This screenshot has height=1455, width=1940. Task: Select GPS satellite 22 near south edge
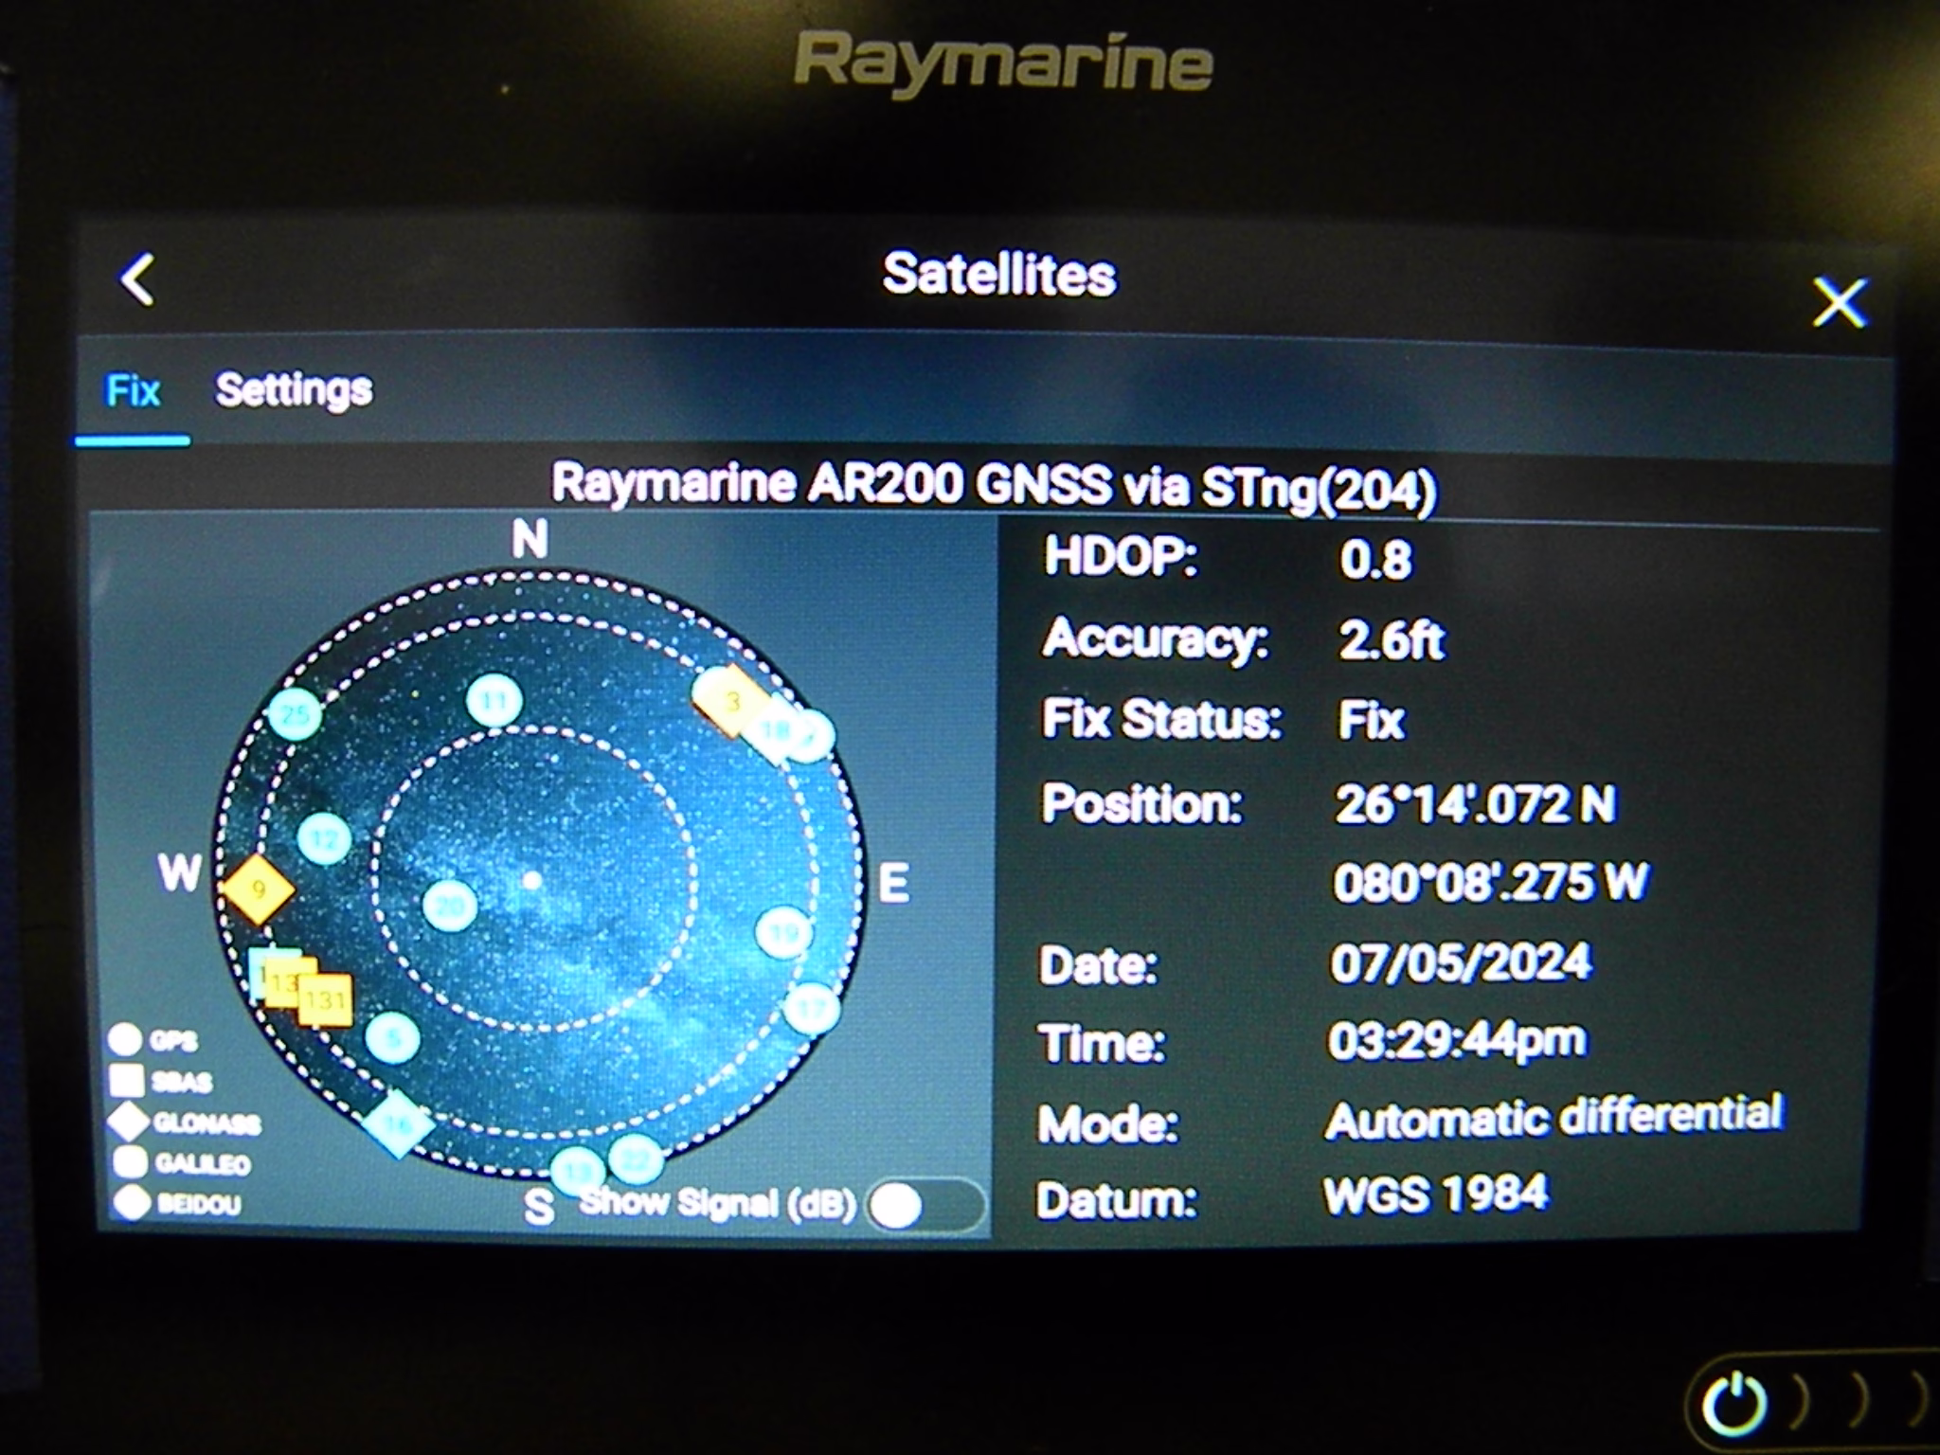click(x=636, y=1159)
